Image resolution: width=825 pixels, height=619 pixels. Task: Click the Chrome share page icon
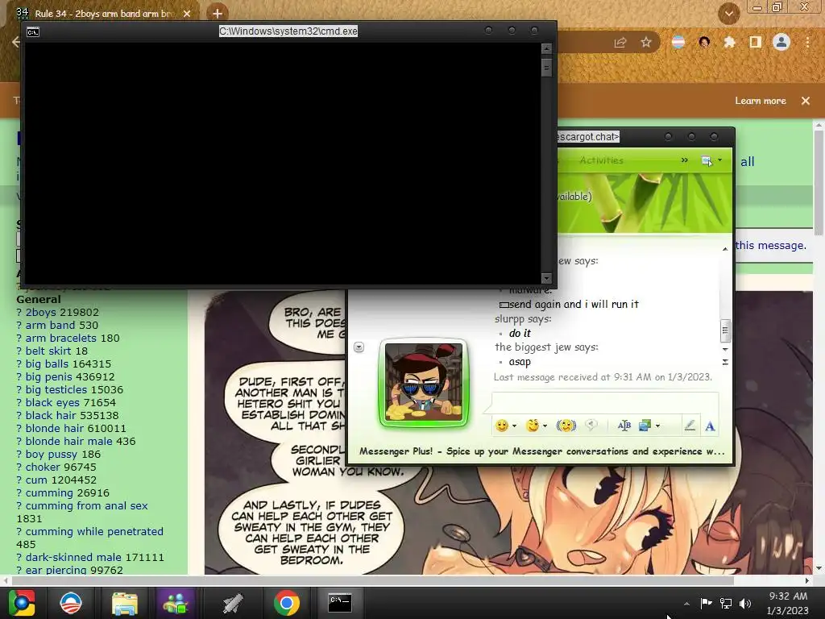620,43
